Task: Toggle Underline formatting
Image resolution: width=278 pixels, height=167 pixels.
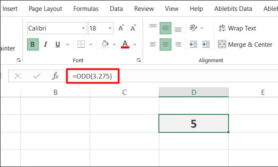Action: click(58, 45)
